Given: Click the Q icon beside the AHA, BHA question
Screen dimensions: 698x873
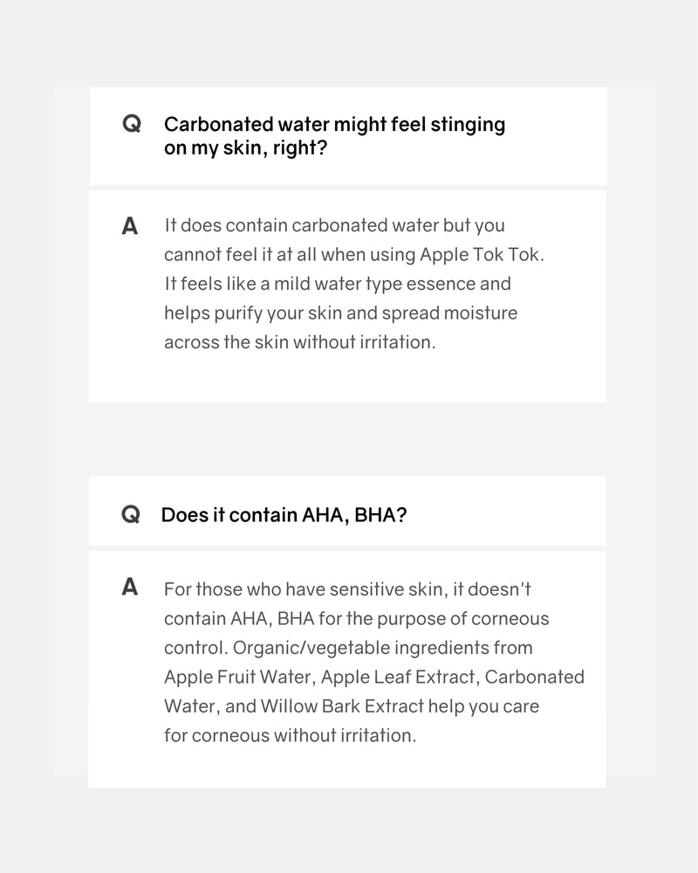Looking at the screenshot, I should (x=131, y=515).
